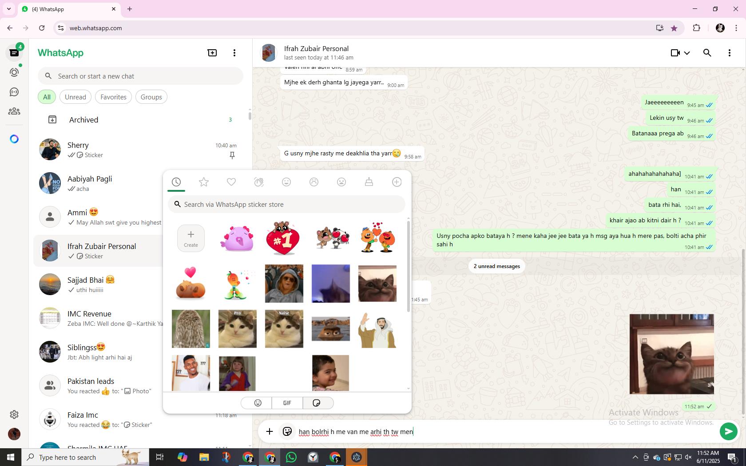Open WhatsApp settings gear icon

(x=14, y=414)
